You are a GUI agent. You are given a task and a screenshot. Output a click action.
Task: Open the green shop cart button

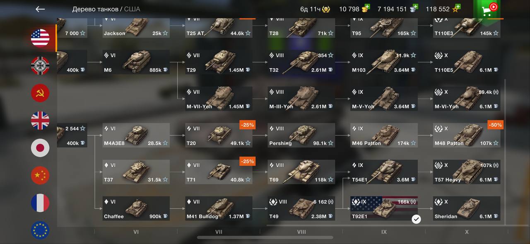(489, 9)
